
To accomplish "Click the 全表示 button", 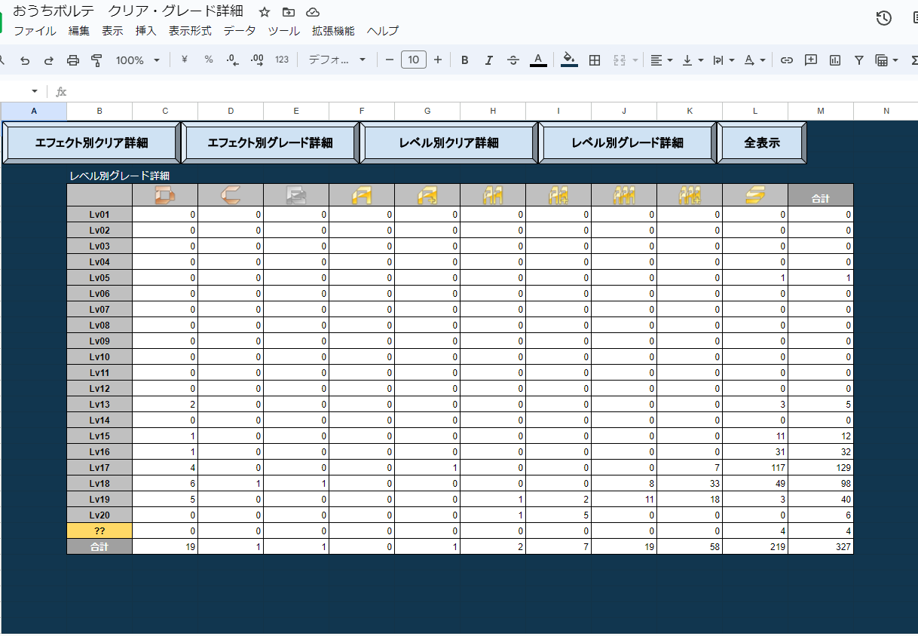I will (x=762, y=142).
